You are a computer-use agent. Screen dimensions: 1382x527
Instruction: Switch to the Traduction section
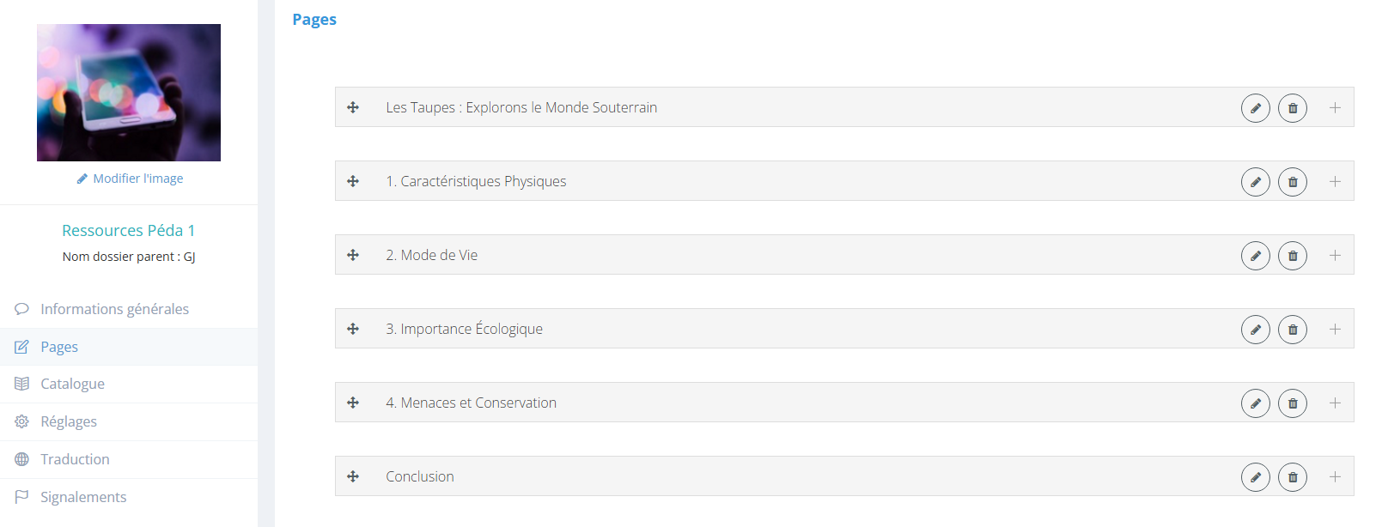point(75,459)
